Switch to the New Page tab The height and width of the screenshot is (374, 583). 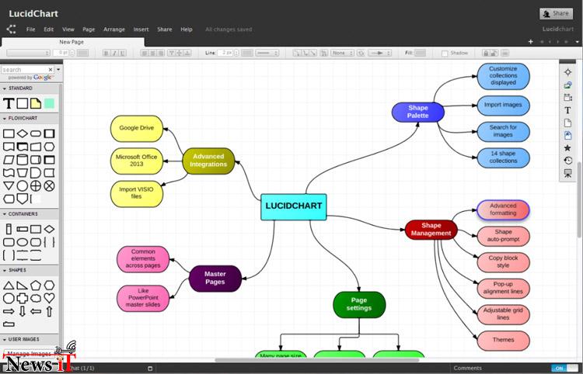coord(72,42)
